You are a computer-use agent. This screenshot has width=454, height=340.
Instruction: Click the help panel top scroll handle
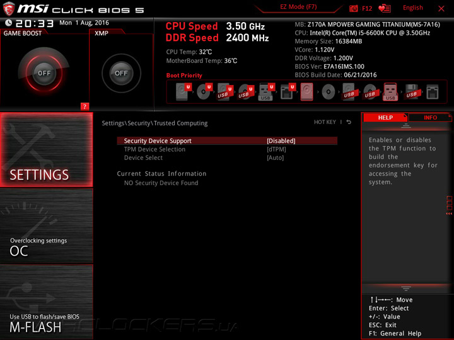tap(406, 125)
